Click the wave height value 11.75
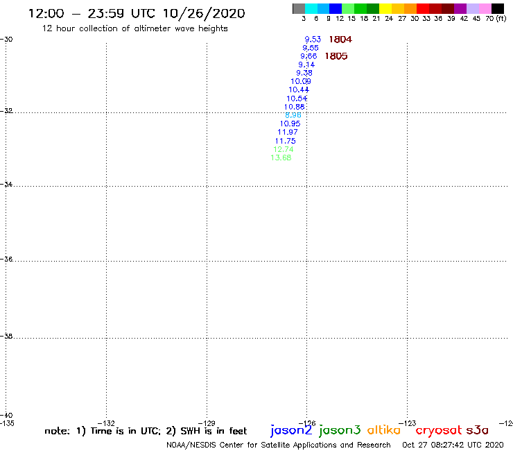The image size is (513, 451). click(x=286, y=141)
